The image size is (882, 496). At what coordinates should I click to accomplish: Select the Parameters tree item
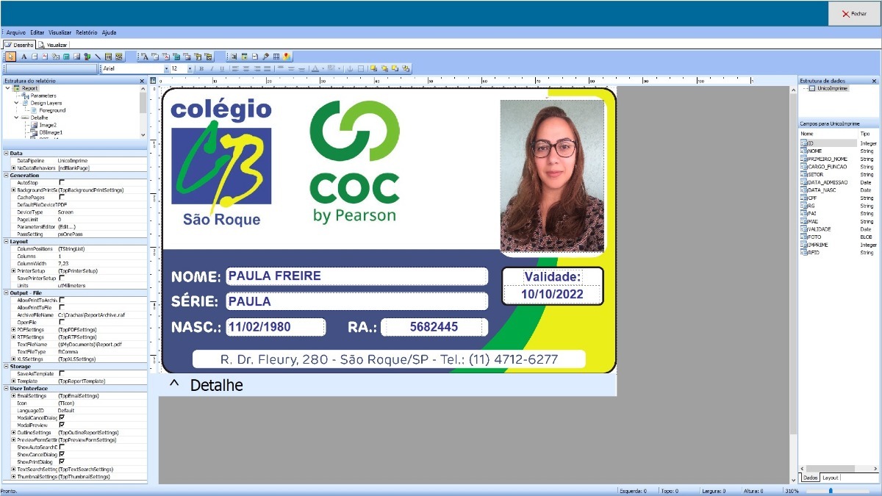pos(43,96)
